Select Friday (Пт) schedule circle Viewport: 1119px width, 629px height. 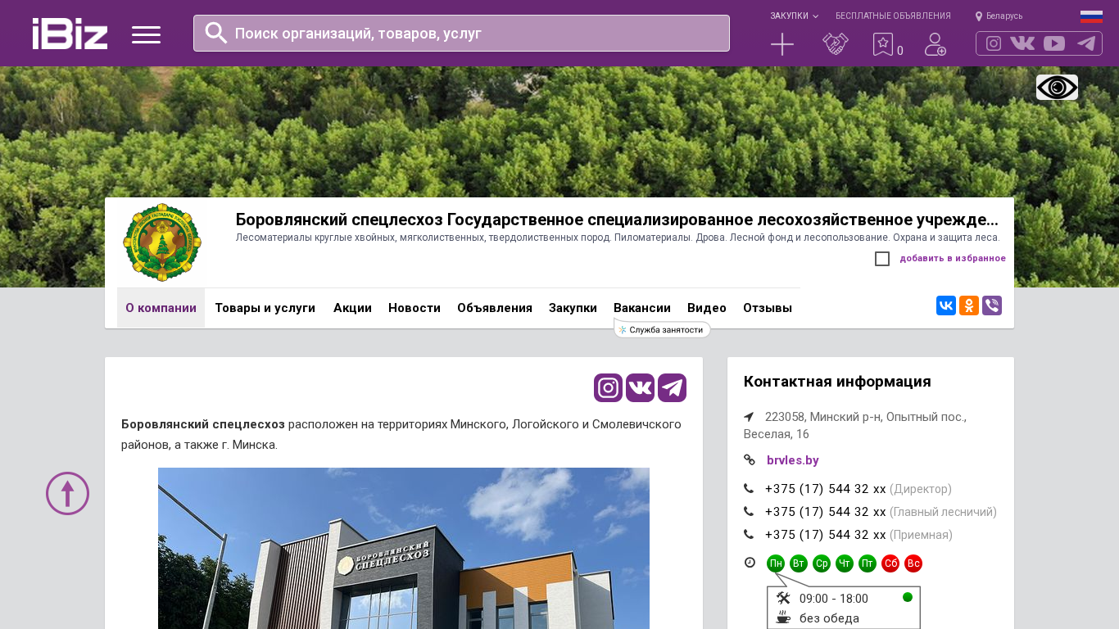tap(868, 563)
